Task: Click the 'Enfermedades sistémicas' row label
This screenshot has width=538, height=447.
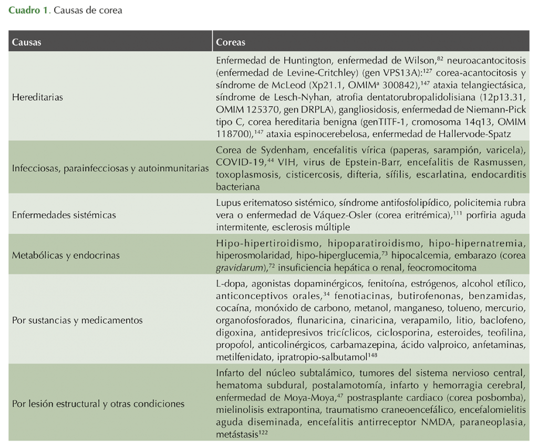Action: [x=64, y=215]
